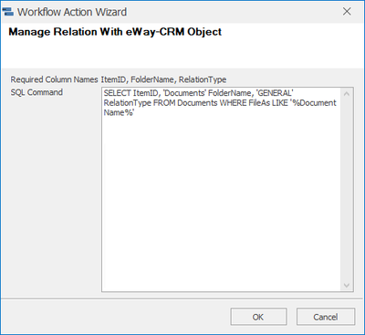Cancel the workflow action wizard
The width and height of the screenshot is (365, 335).
(326, 317)
